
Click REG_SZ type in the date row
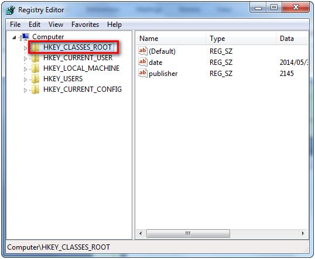point(221,63)
